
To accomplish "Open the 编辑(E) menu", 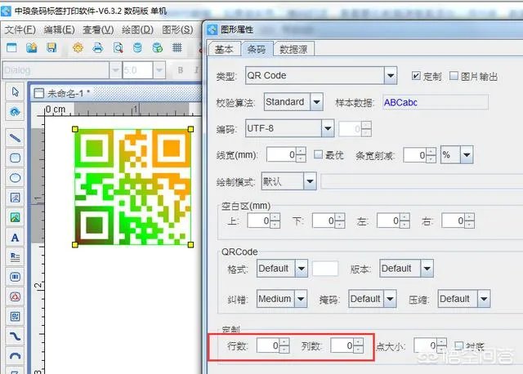I will [x=60, y=29].
